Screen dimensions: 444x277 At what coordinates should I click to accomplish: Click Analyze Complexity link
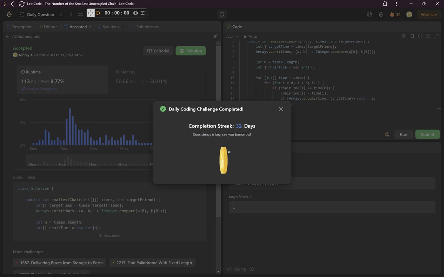pyautogui.click(x=39, y=89)
